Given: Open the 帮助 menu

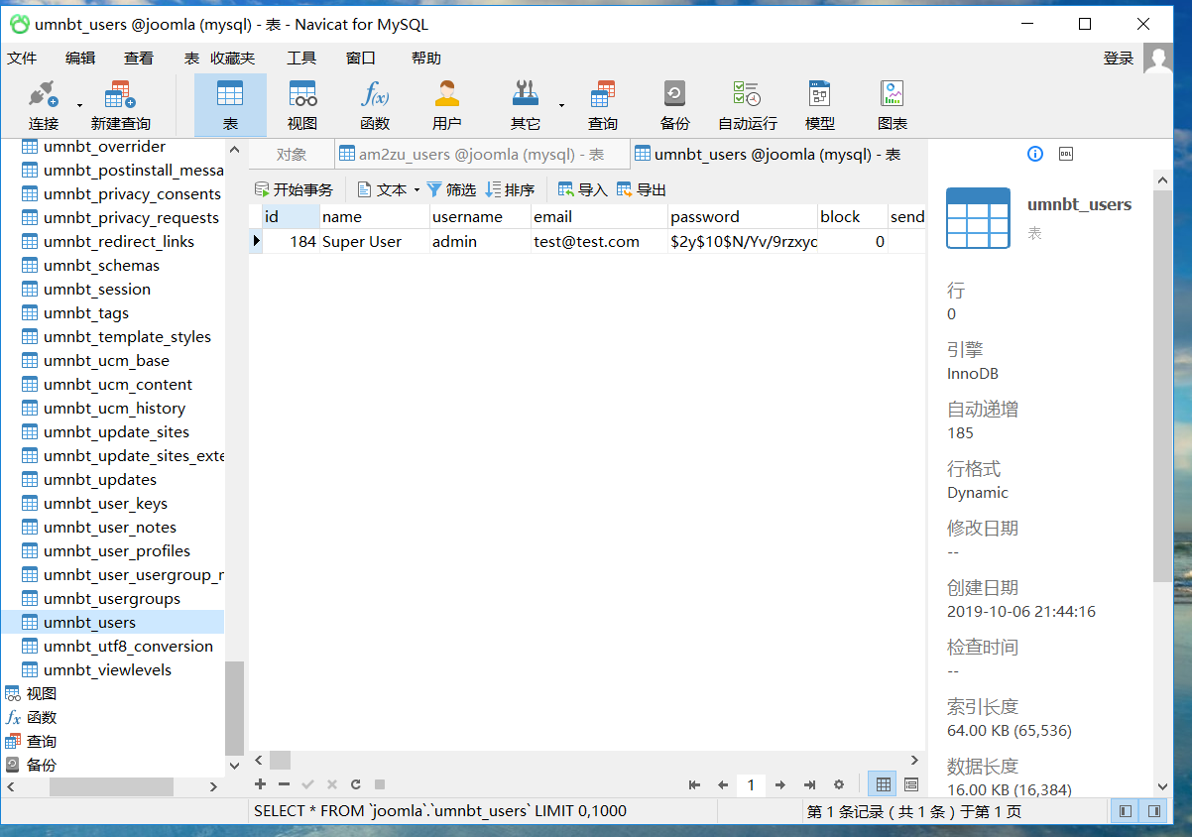Looking at the screenshot, I should point(426,59).
